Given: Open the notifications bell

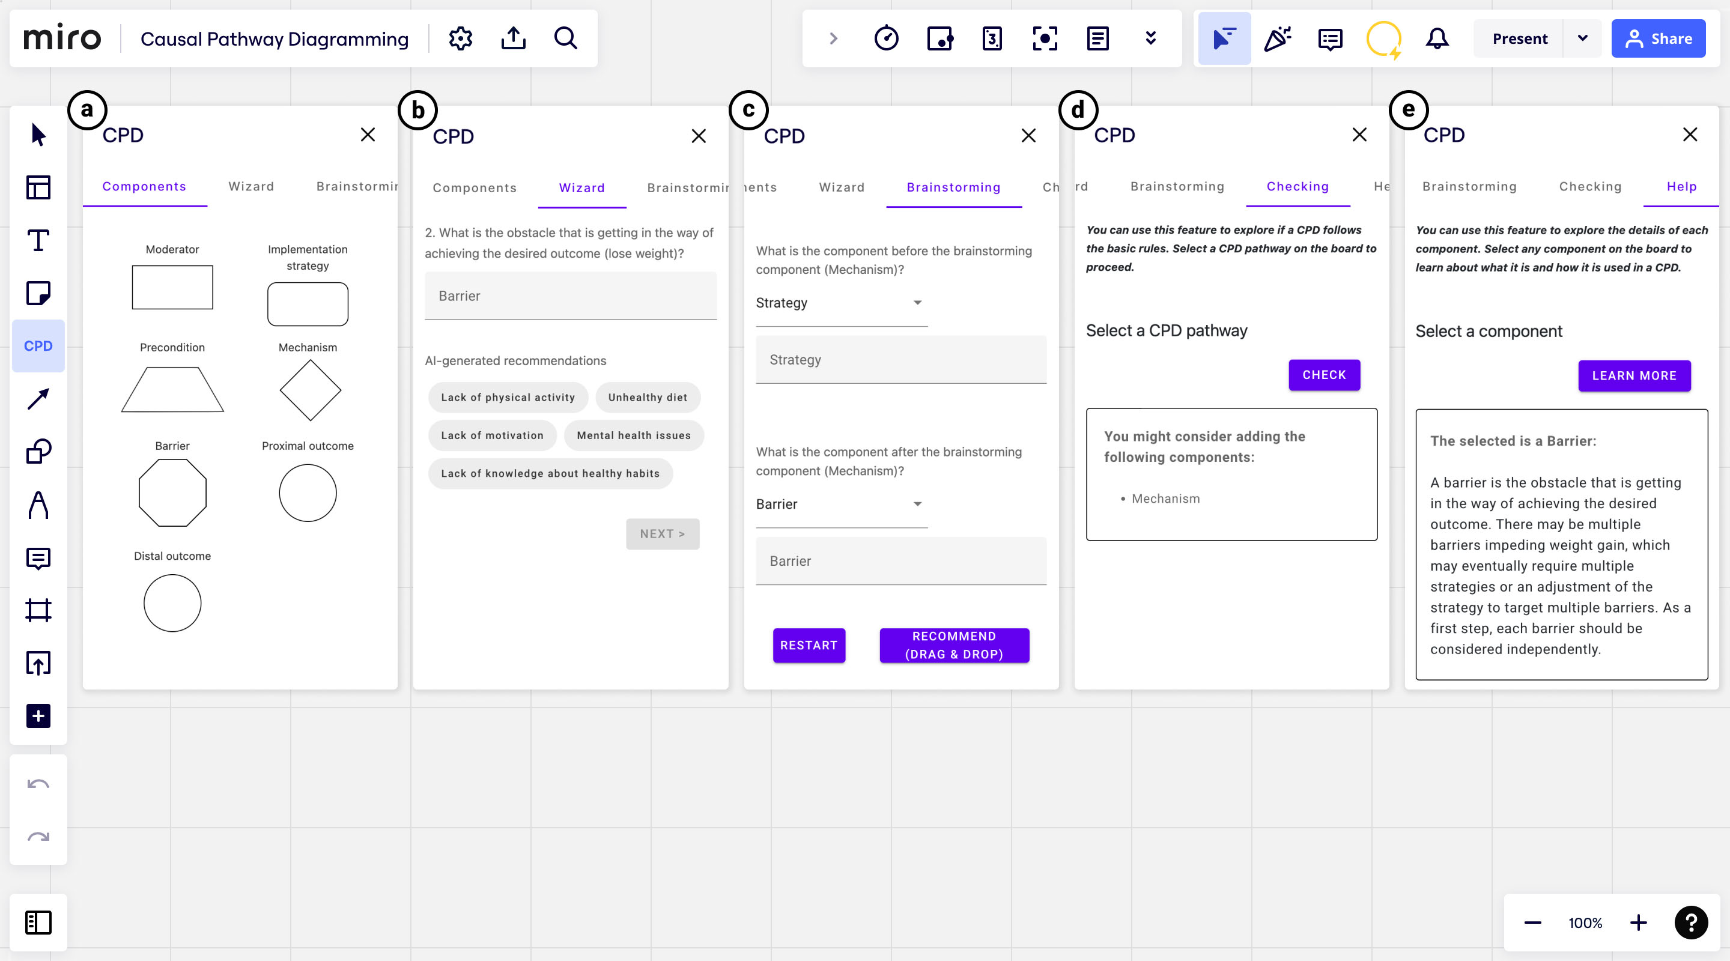Looking at the screenshot, I should (x=1436, y=38).
